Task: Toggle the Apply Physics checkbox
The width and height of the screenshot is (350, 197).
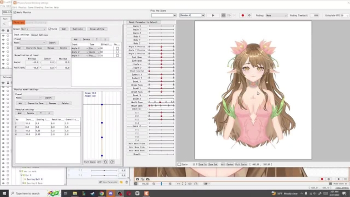Action: [x=15, y=13]
